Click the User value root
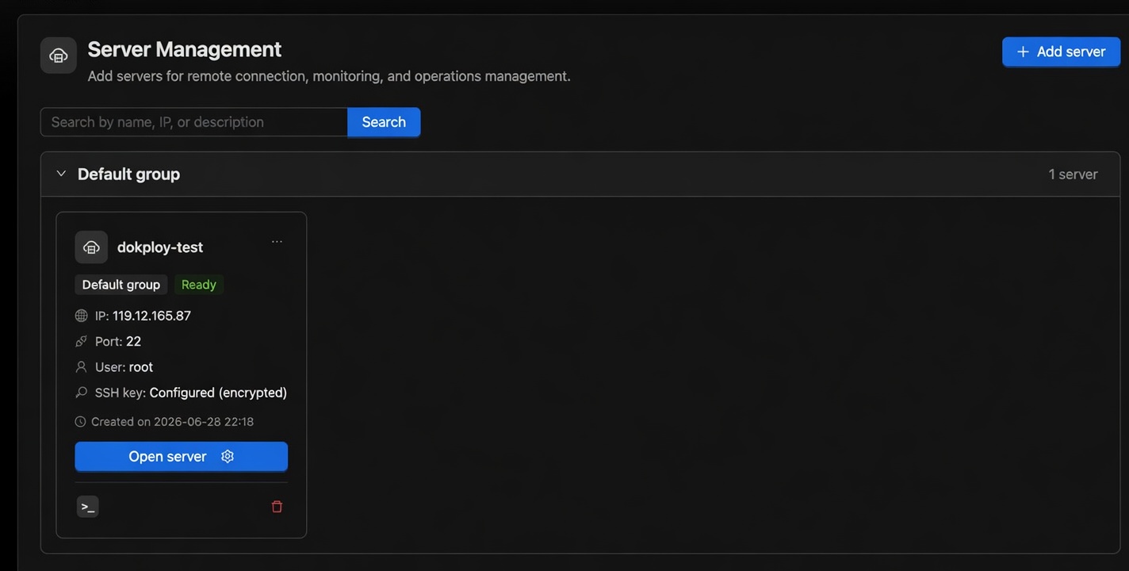 [x=141, y=367]
